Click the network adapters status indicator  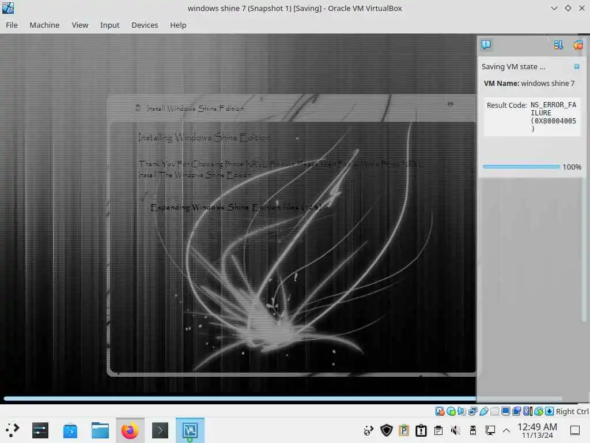(472, 411)
